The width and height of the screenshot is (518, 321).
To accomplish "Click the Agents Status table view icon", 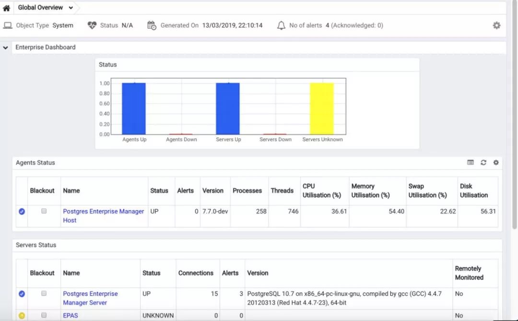I will (471, 162).
